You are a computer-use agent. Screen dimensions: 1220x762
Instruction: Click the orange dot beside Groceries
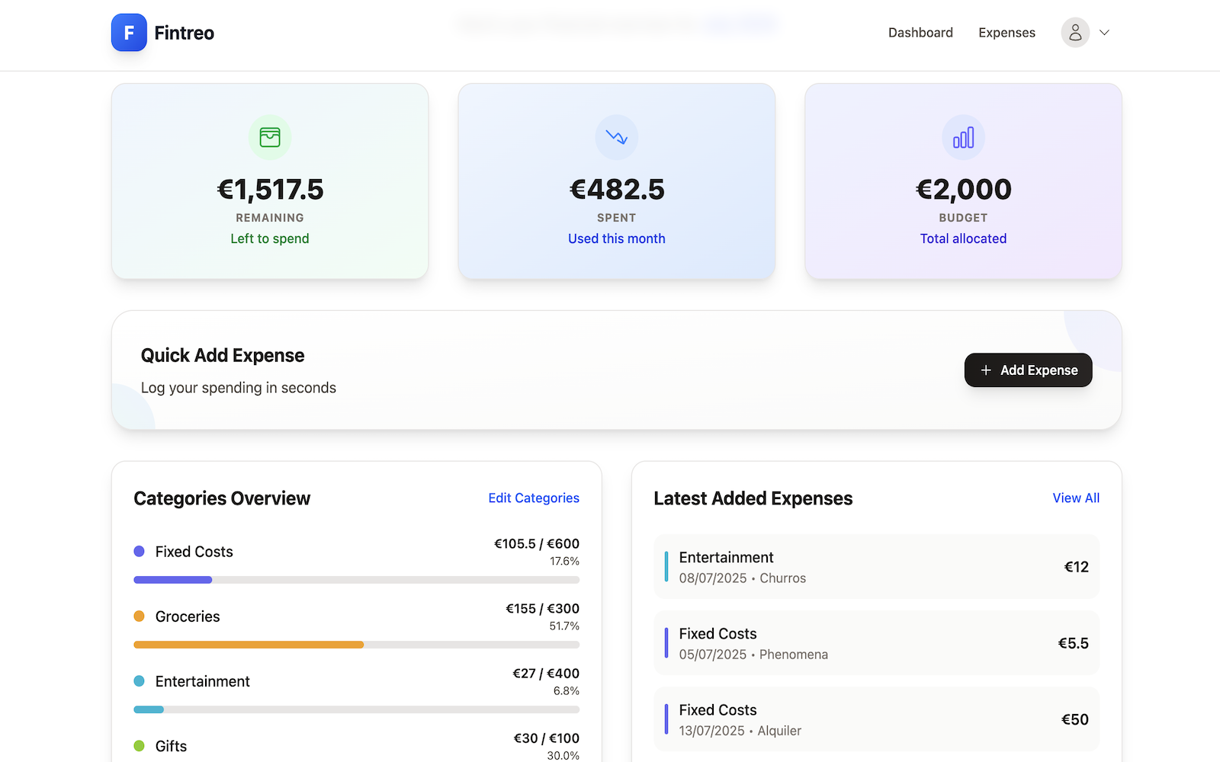coord(139,616)
